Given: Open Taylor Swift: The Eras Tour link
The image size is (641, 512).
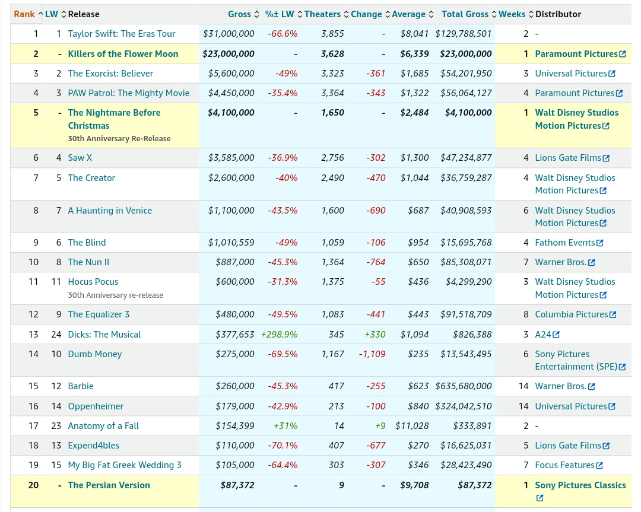Looking at the screenshot, I should (122, 33).
